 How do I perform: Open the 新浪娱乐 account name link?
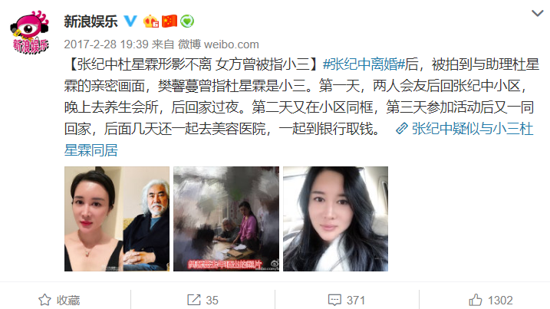91,21
